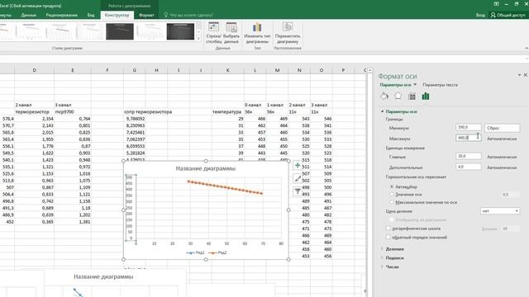Click the Move Chart icon
This screenshot has width=529, height=297.
point(288,27)
